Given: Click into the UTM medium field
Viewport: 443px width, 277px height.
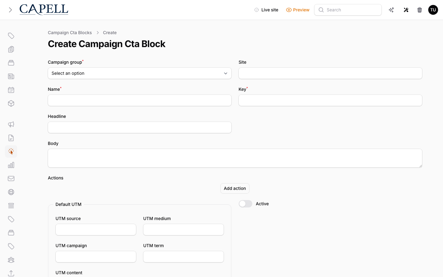Looking at the screenshot, I should tap(183, 230).
